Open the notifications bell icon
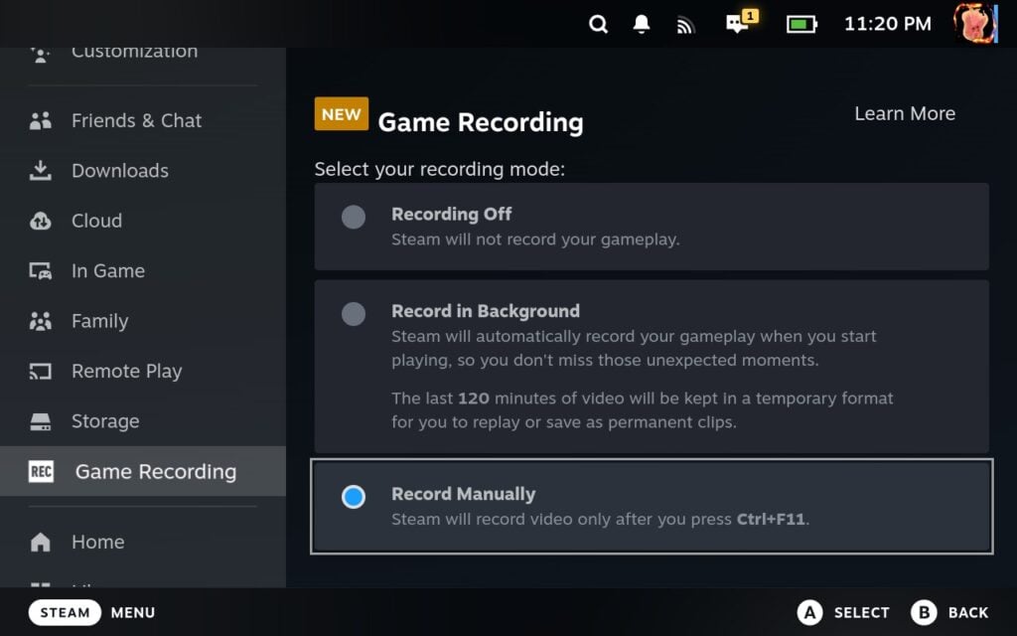The image size is (1017, 636). [641, 23]
